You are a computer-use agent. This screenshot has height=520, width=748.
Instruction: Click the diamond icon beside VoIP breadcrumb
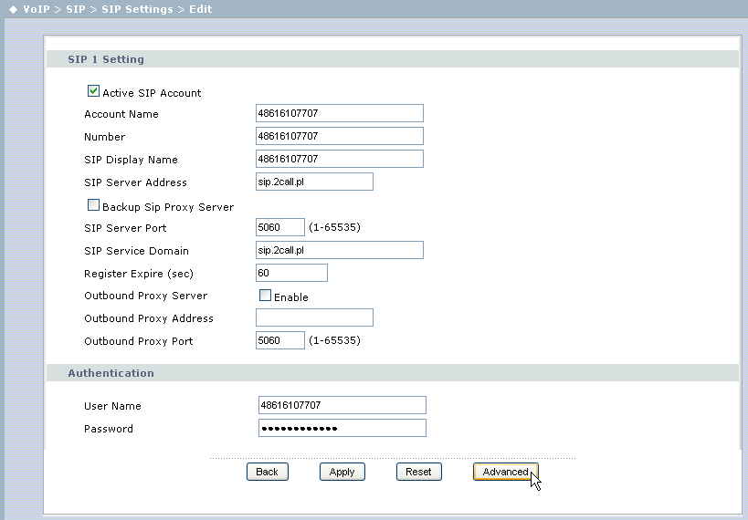click(13, 8)
